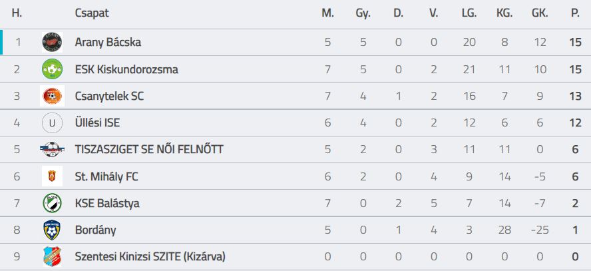Click the Szentesi Kinizsi SZITE crest

(x=51, y=256)
